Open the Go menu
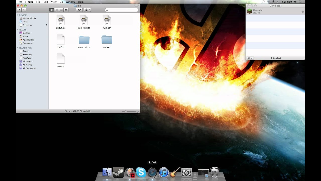 [x=61, y=2]
